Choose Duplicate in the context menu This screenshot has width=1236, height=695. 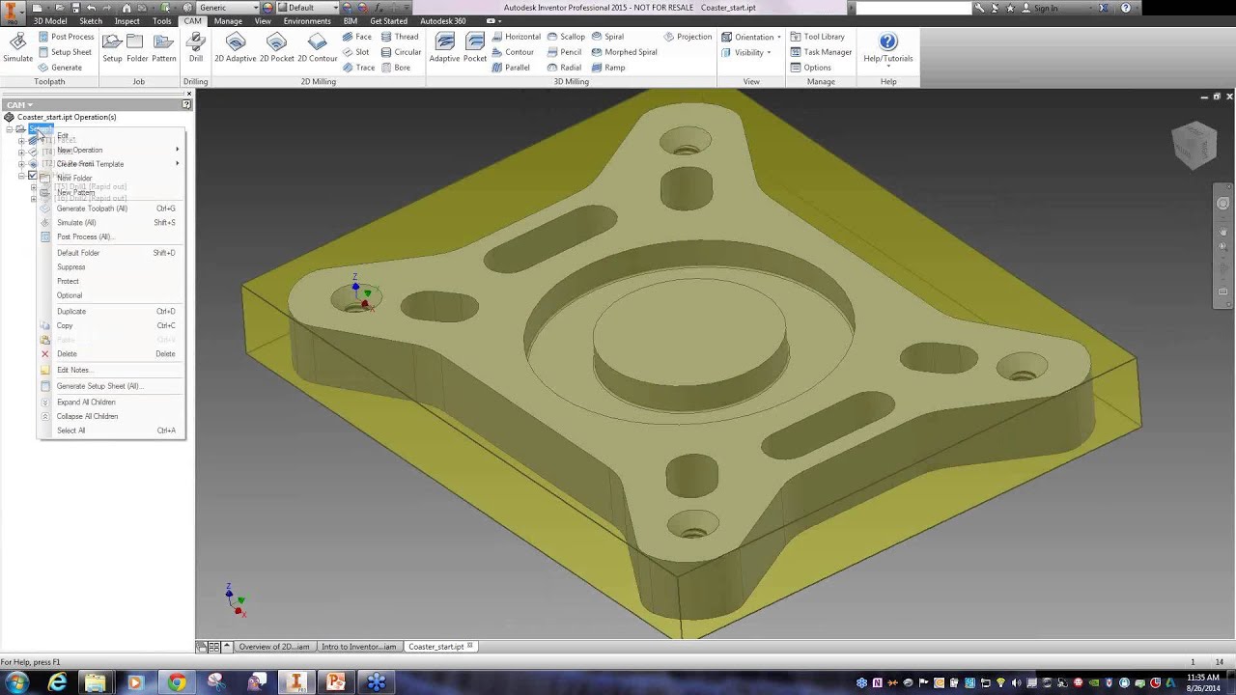(x=111, y=312)
